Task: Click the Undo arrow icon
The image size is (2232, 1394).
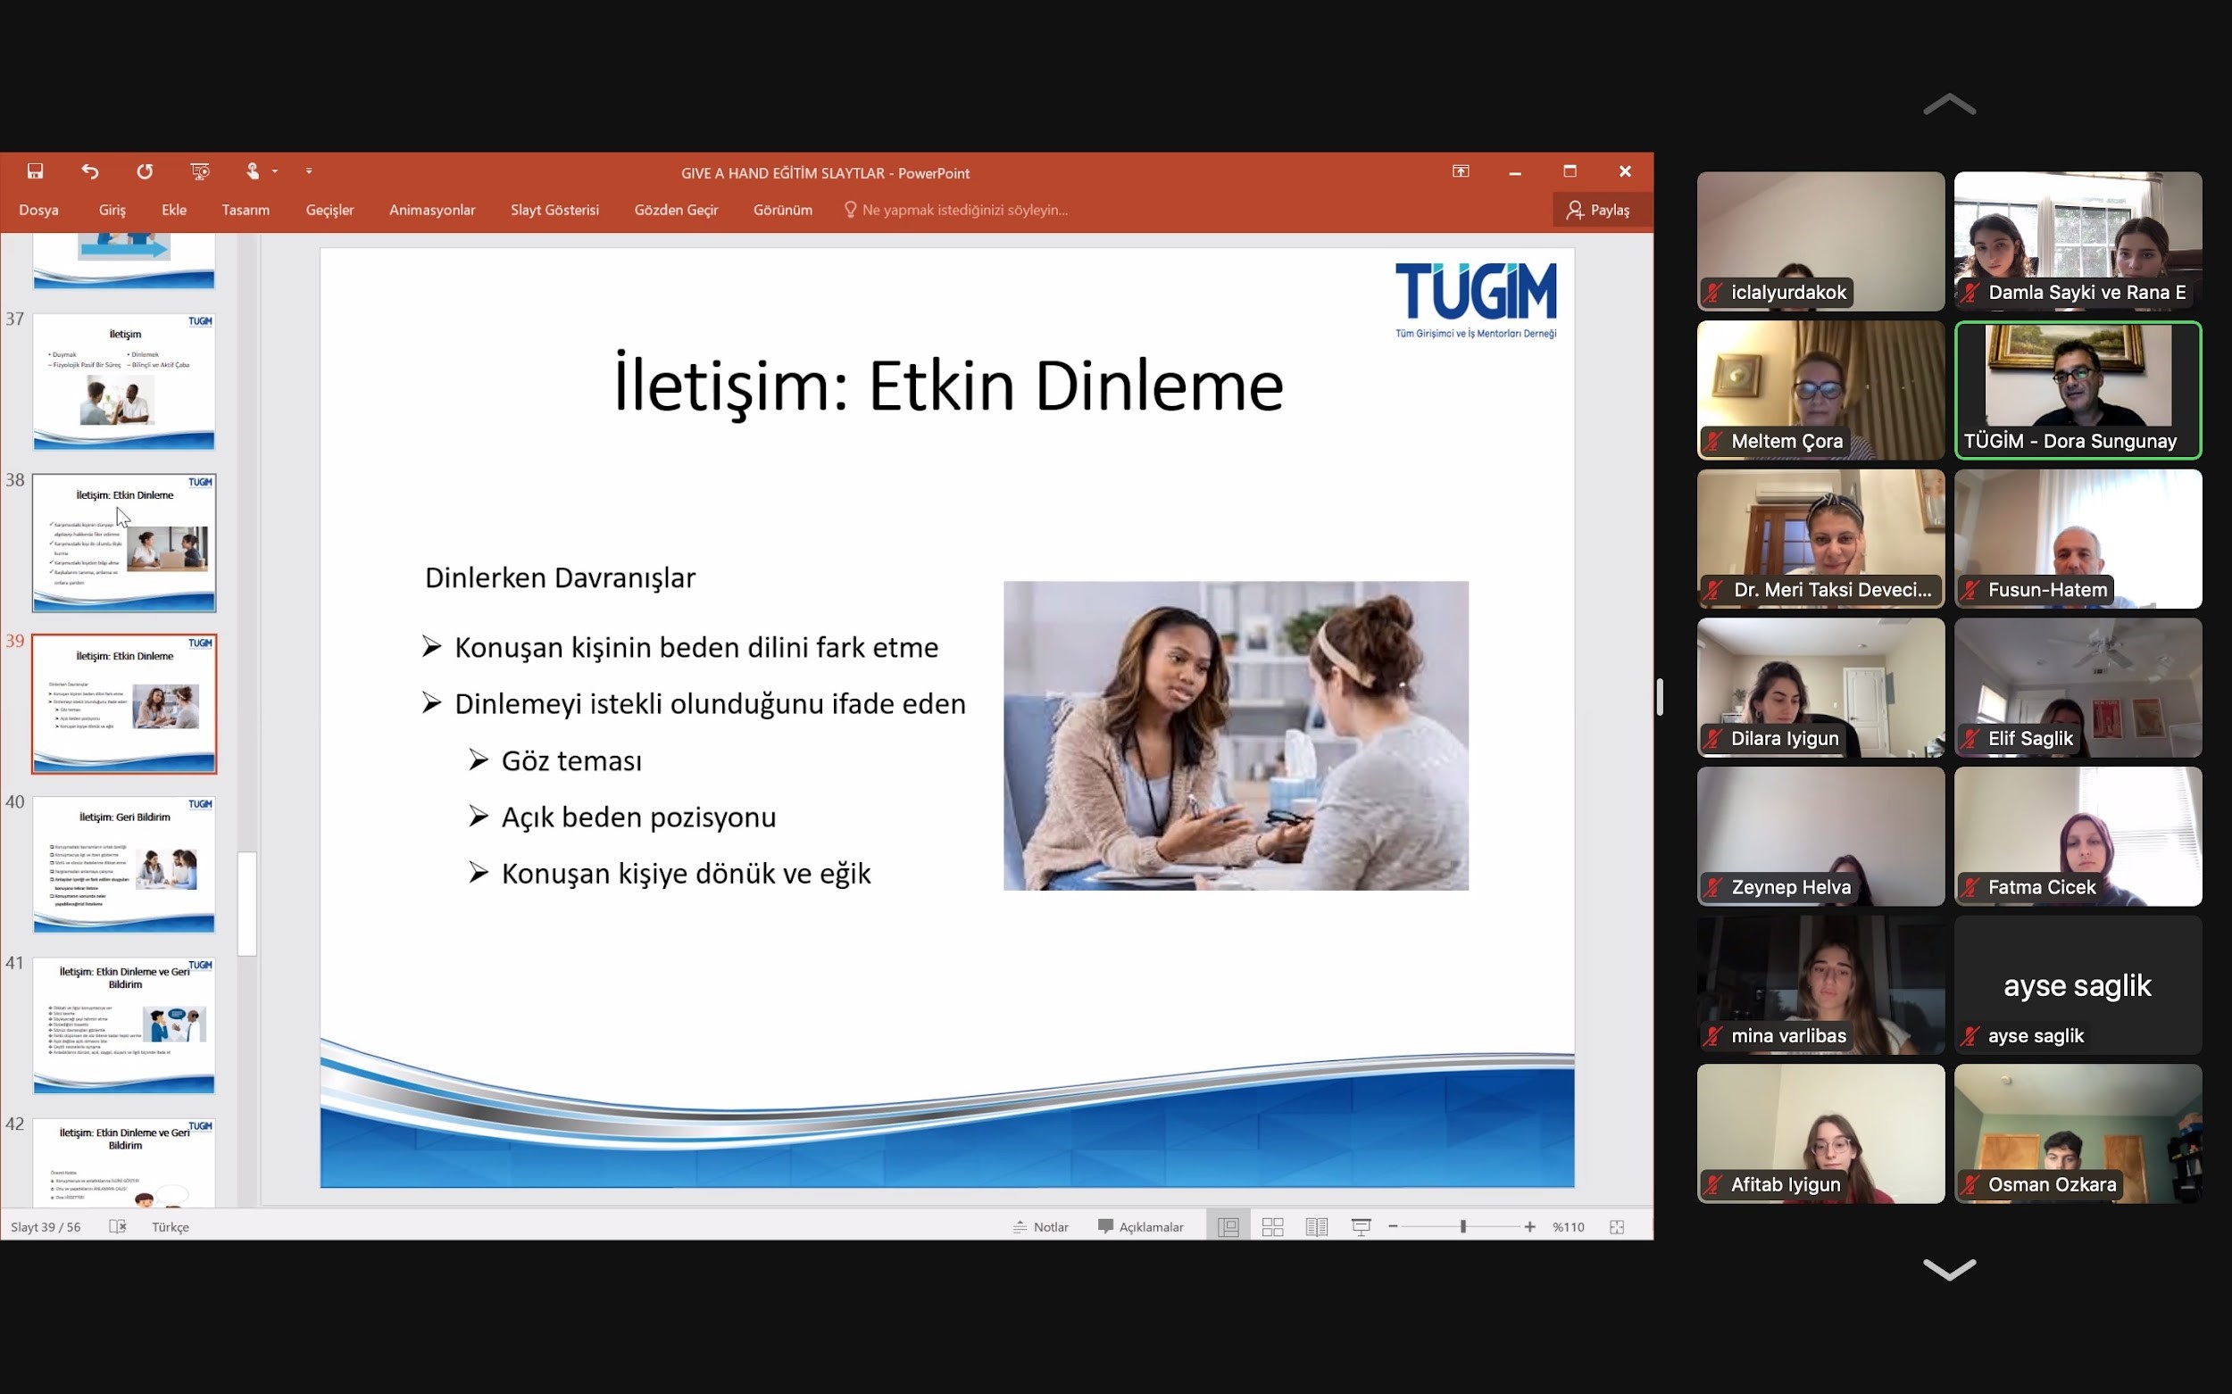Action: point(89,171)
